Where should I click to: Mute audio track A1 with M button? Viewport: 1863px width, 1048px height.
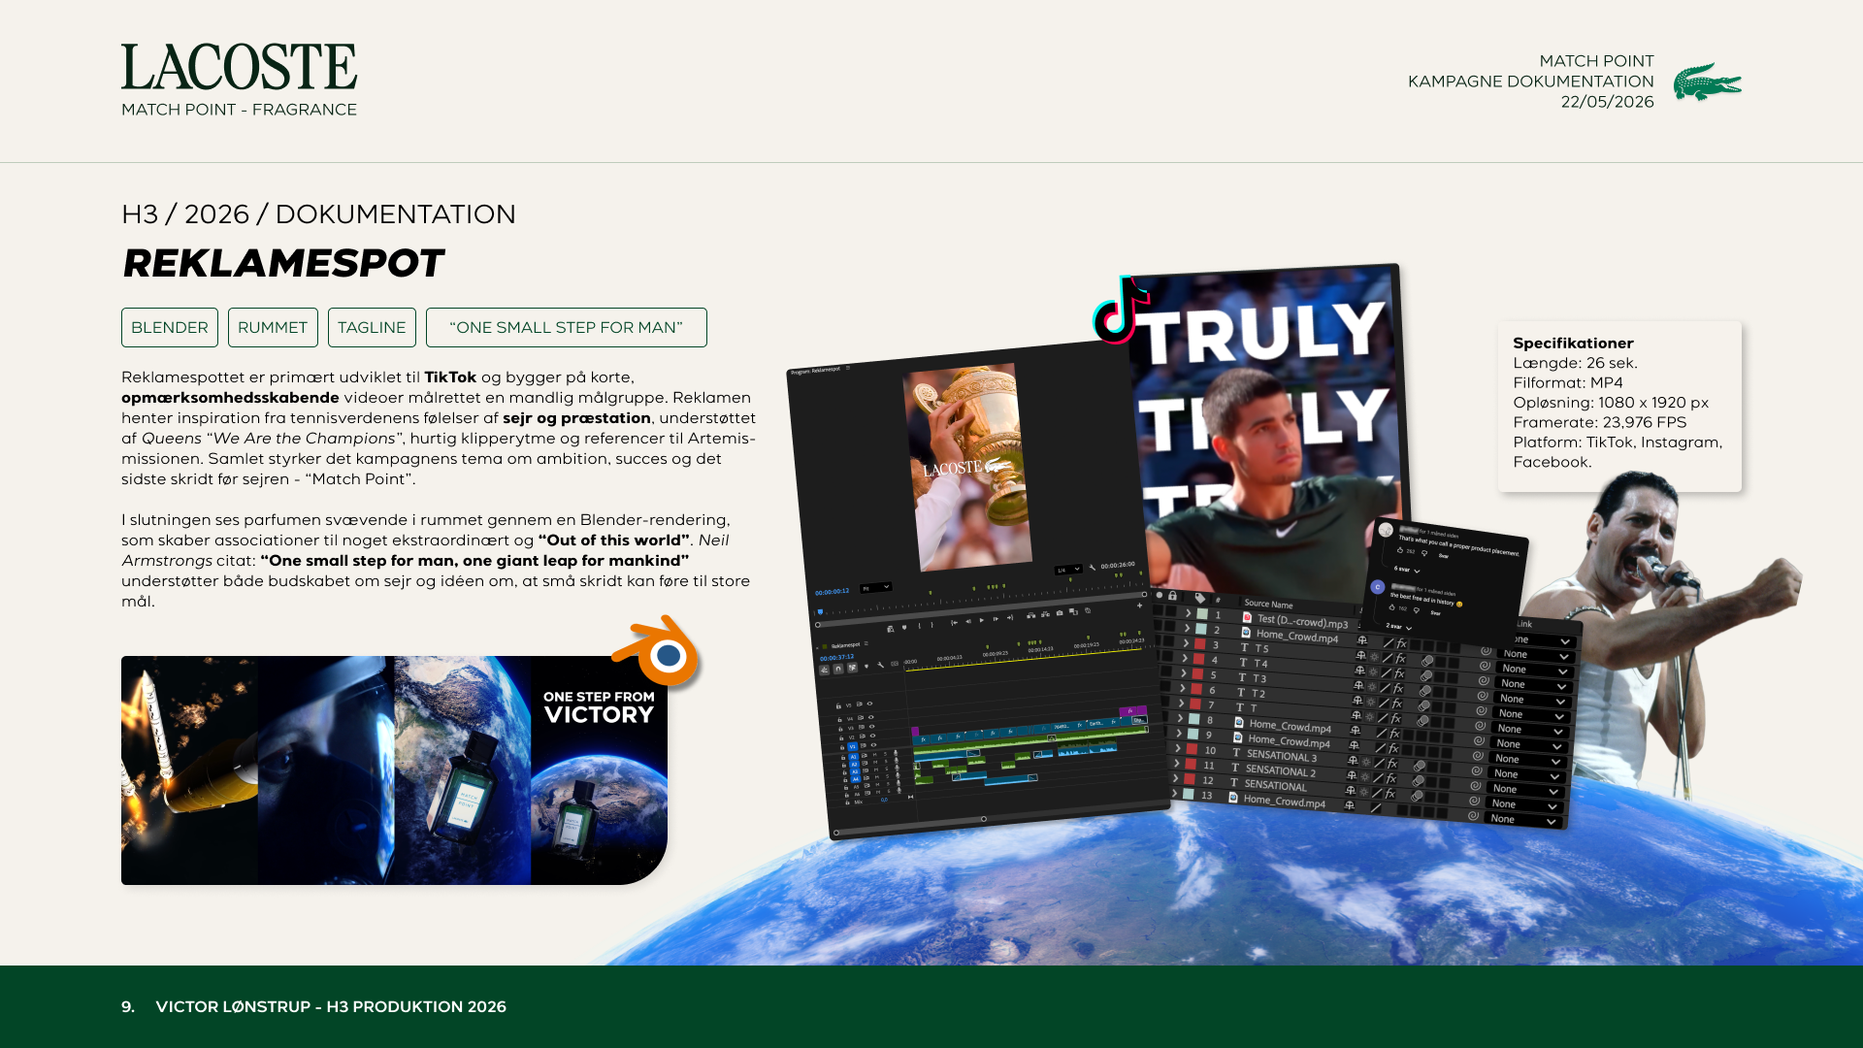874,754
